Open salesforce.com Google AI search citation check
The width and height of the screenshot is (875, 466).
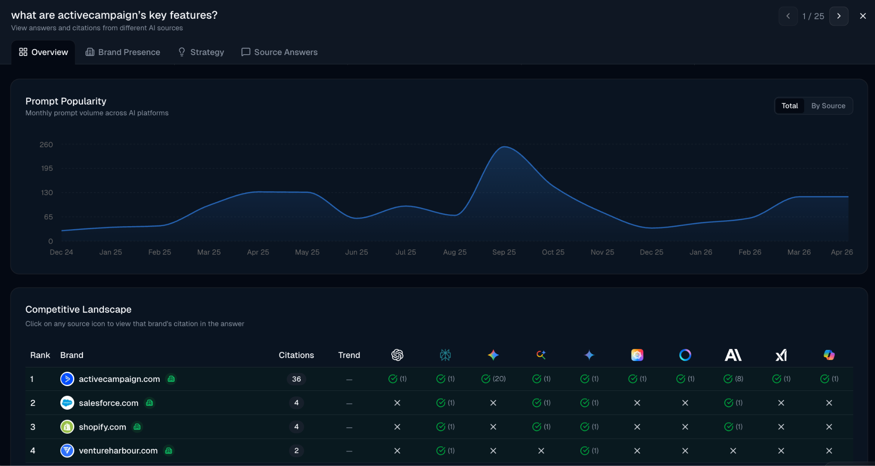(x=541, y=403)
